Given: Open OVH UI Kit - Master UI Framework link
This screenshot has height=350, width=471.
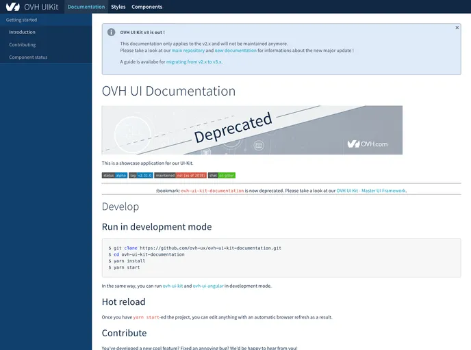Looking at the screenshot, I should (x=371, y=191).
